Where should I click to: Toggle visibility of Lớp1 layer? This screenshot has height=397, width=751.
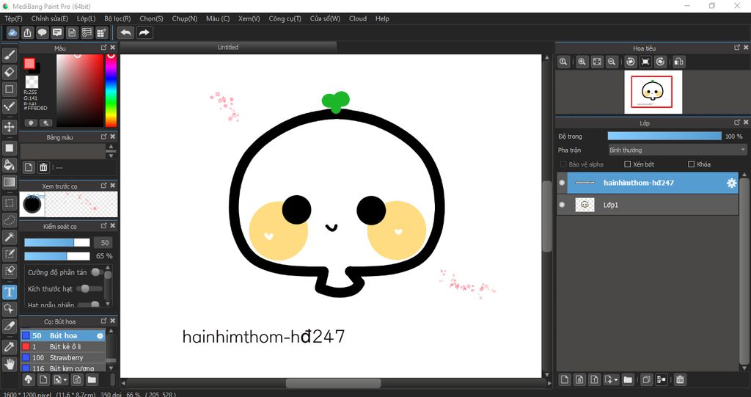click(562, 205)
